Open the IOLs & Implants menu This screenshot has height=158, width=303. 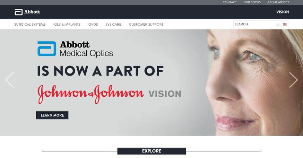pyautogui.click(x=67, y=24)
